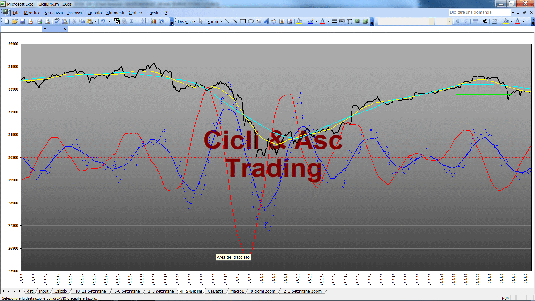Screen dimensions: 535x301
Task: Open the Grafico menu
Action: [135, 13]
